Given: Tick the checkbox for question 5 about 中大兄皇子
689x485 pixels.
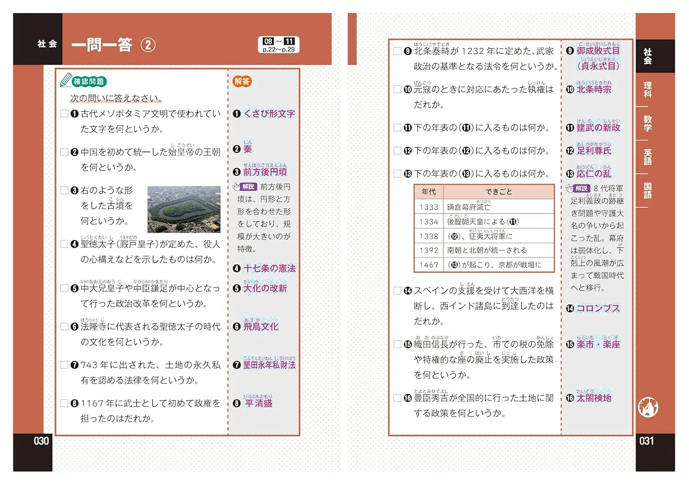Looking at the screenshot, I should pos(64,288).
